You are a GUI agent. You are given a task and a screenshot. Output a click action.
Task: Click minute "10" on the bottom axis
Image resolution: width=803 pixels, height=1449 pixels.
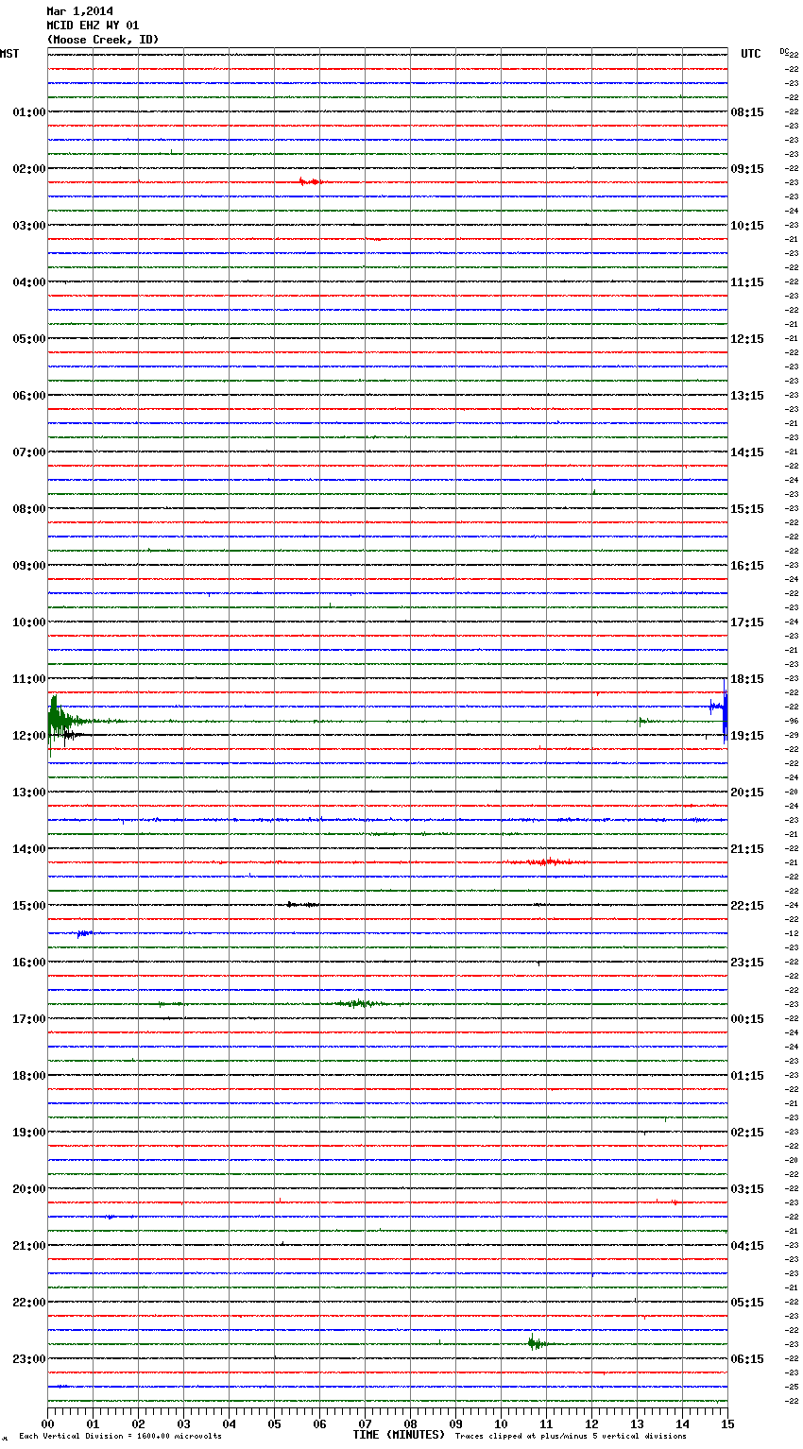point(501,1424)
